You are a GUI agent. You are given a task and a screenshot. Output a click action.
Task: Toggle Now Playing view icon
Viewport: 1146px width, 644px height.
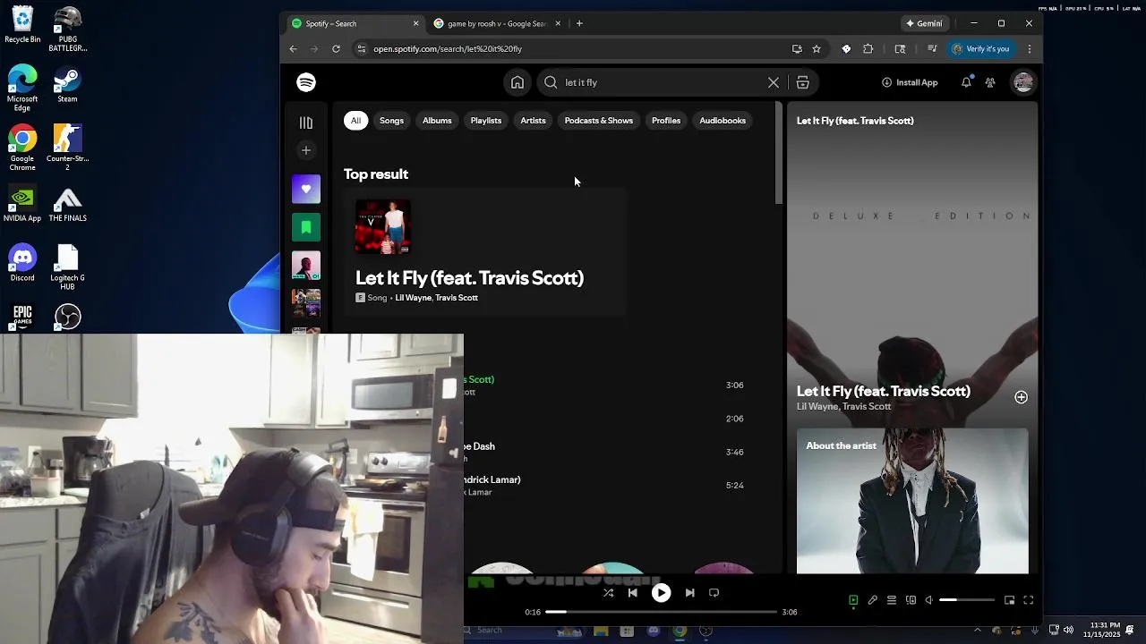click(x=853, y=600)
